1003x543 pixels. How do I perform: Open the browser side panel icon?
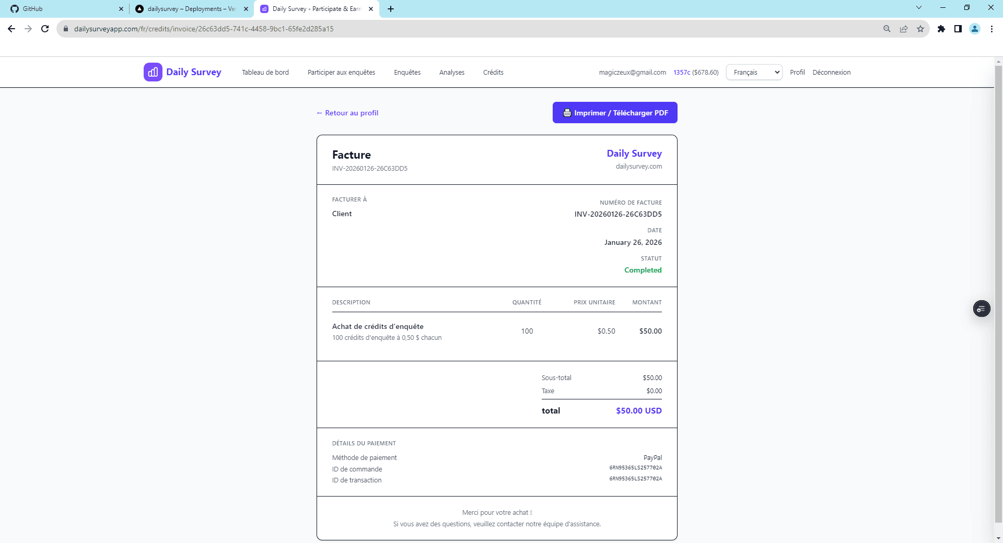959,29
